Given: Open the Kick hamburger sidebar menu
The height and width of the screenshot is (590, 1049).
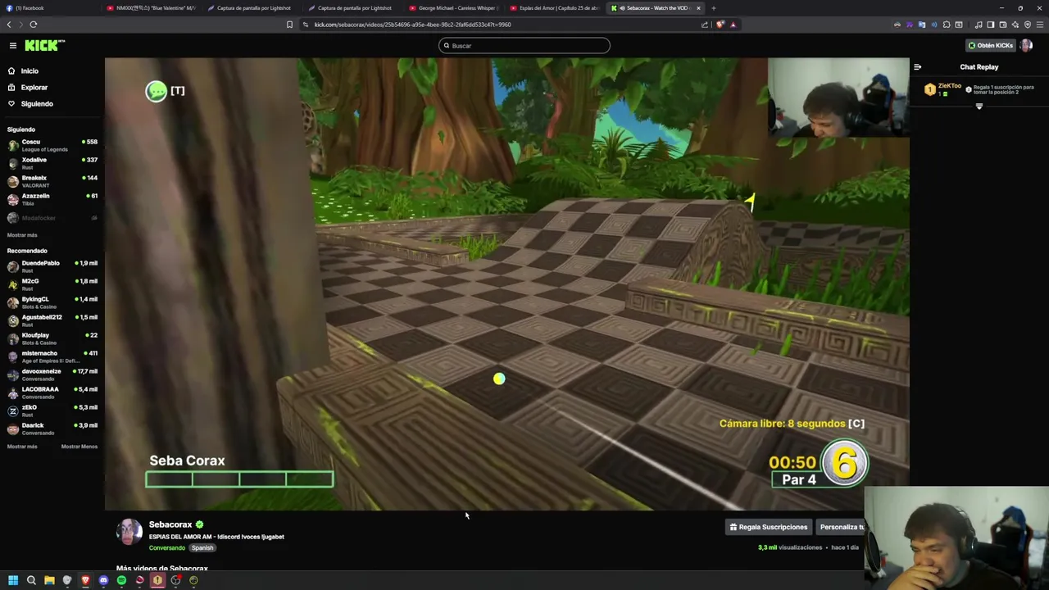Looking at the screenshot, I should pyautogui.click(x=13, y=46).
